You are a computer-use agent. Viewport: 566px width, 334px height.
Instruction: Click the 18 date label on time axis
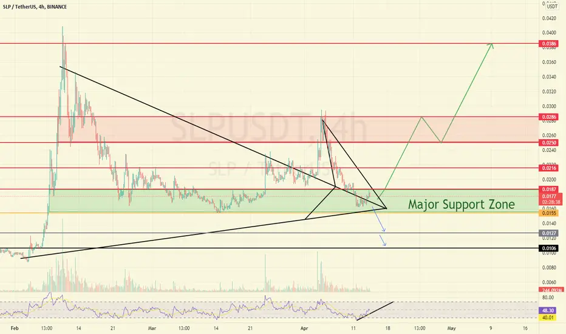[387, 328]
